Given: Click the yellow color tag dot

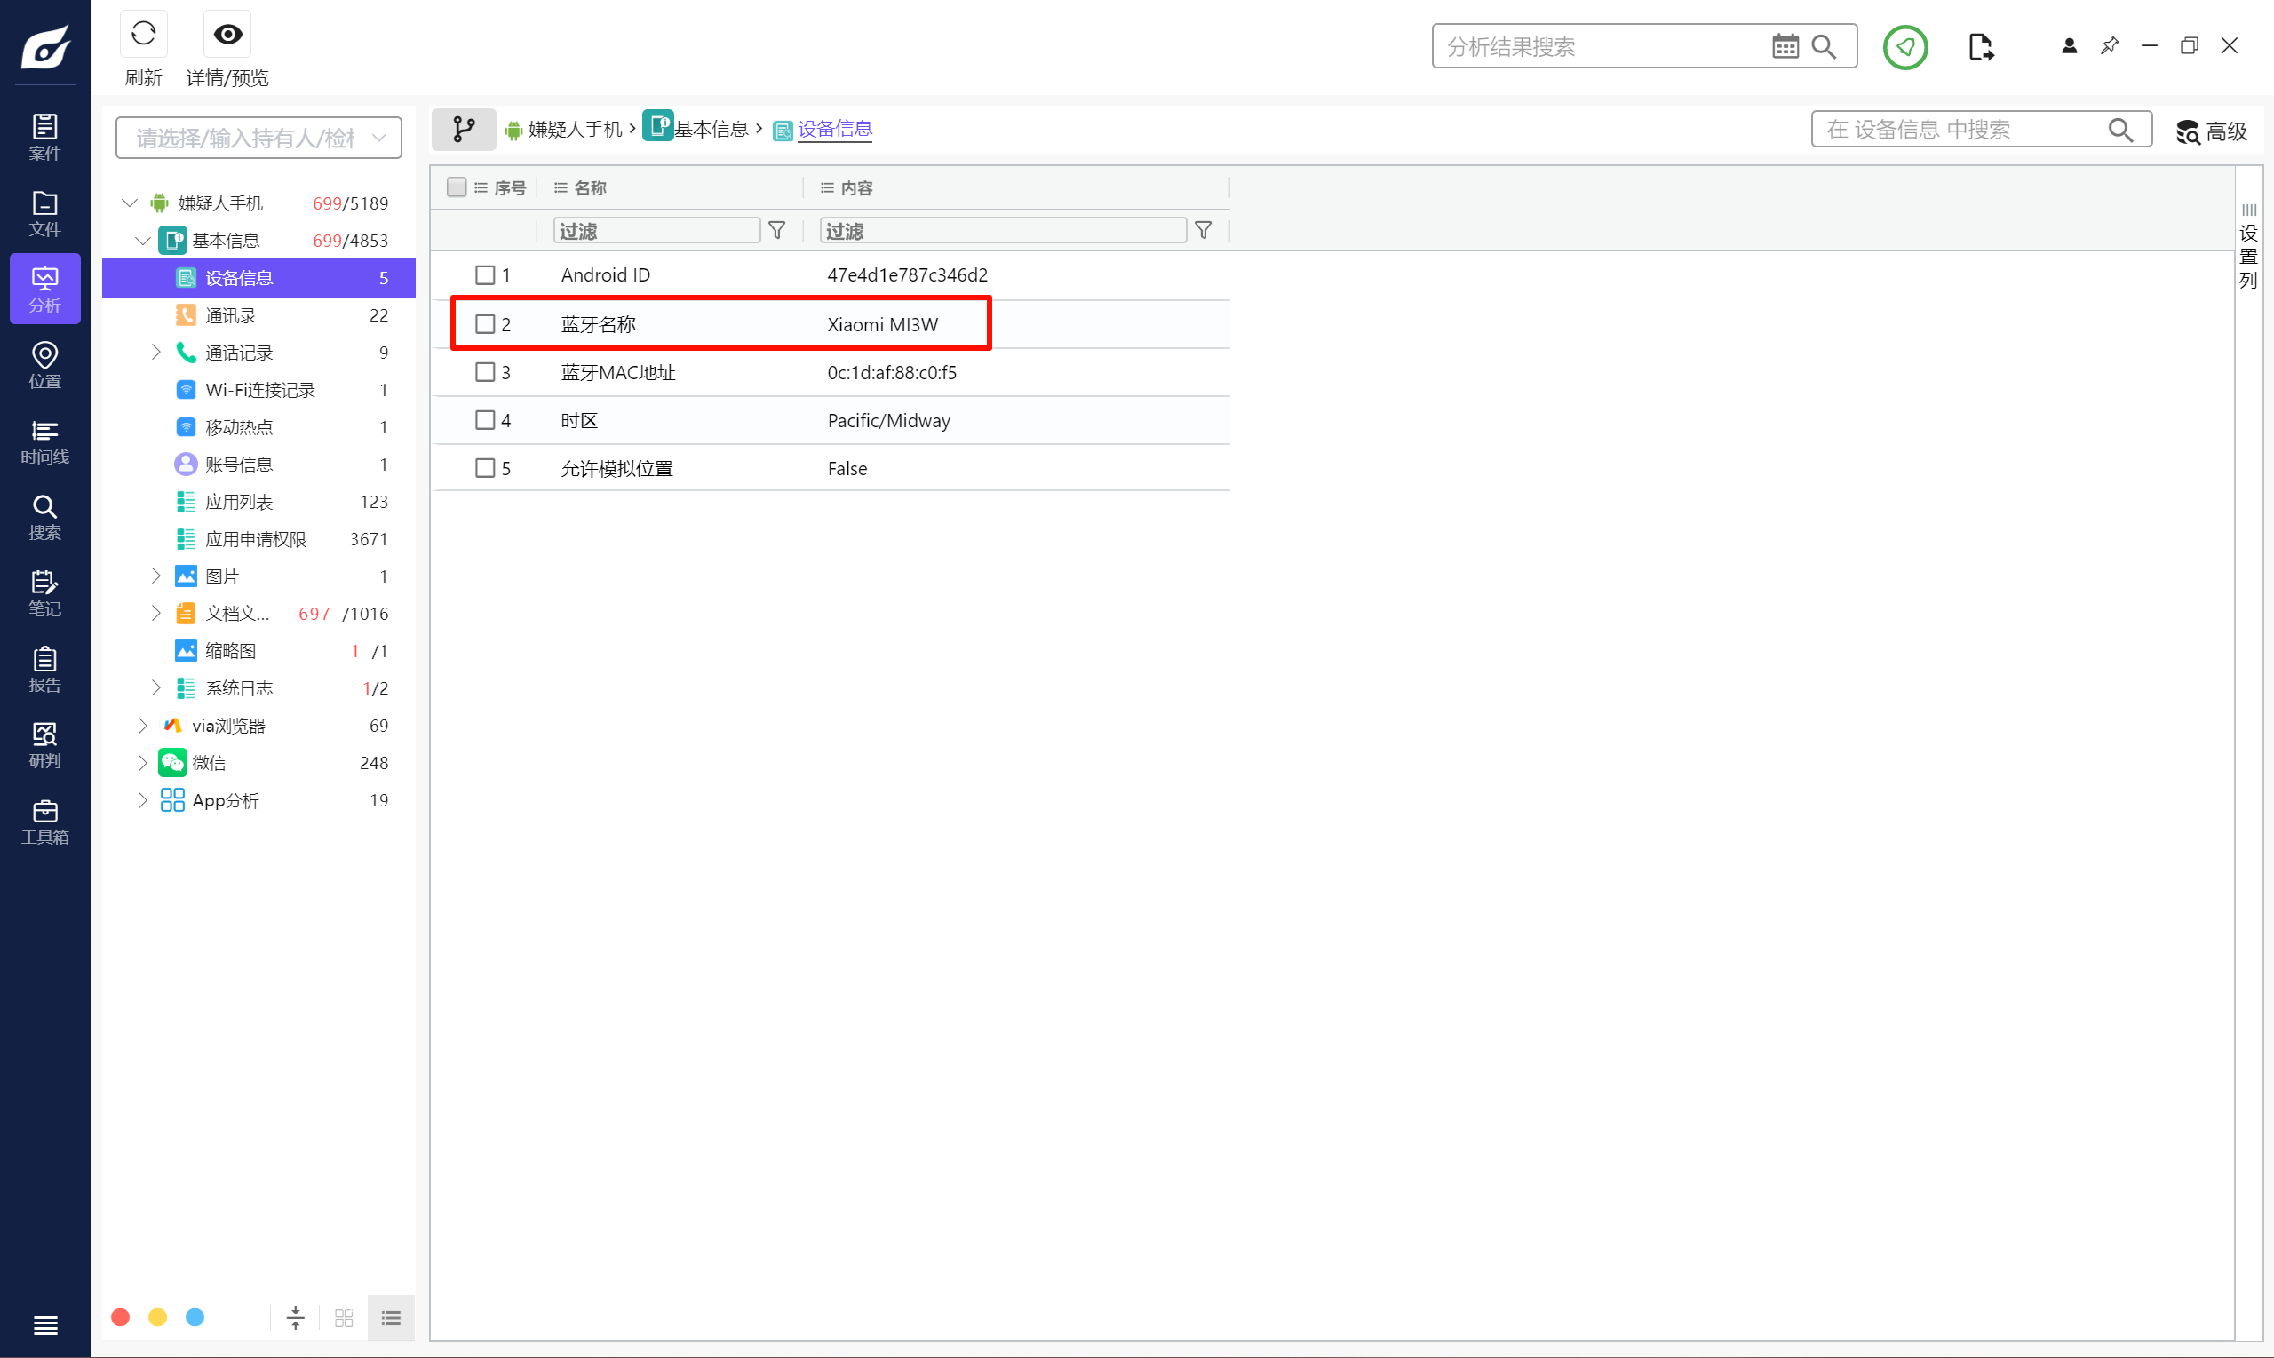Looking at the screenshot, I should tap(157, 1318).
